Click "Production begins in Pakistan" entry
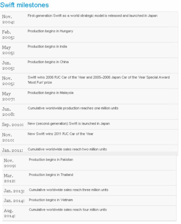The height and width of the screenshot is (224, 181). tap(51, 160)
